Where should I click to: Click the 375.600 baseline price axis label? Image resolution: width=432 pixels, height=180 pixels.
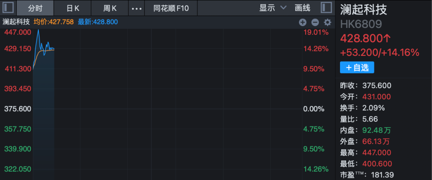[18, 109]
